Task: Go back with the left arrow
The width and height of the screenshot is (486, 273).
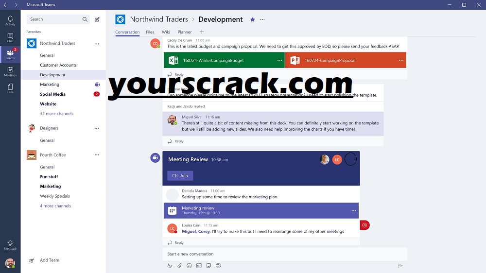Action: pos(5,5)
